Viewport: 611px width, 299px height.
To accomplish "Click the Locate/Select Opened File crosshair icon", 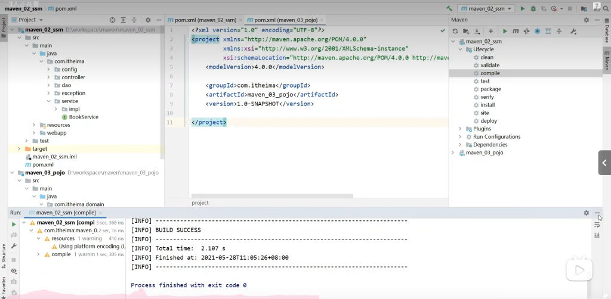I will (112, 20).
